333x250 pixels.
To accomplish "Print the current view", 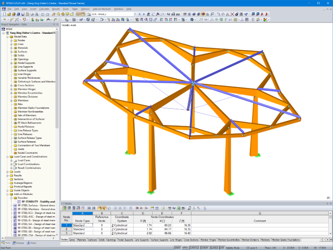I will click(32, 14).
